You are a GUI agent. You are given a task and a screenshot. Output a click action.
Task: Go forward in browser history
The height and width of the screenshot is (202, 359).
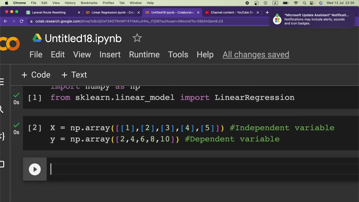[13, 21]
